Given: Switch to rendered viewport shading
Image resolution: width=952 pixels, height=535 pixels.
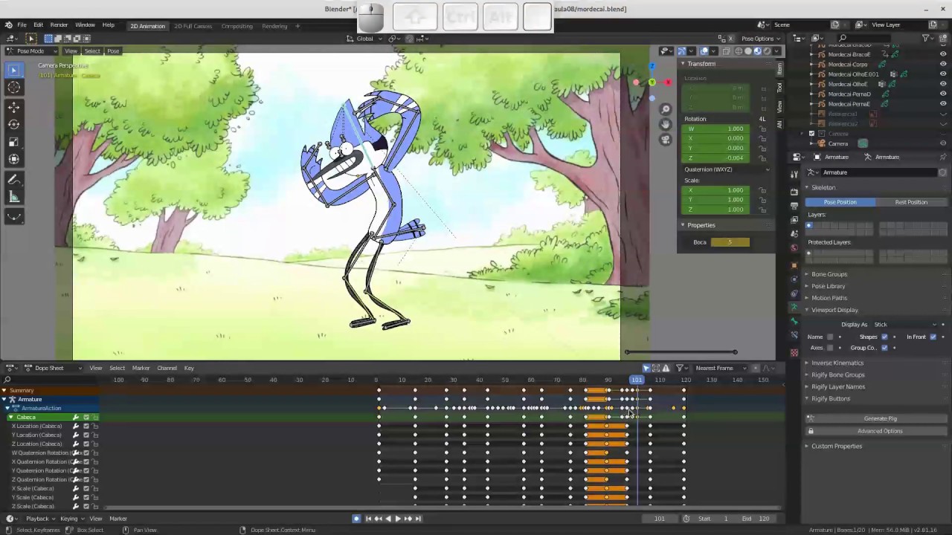Looking at the screenshot, I should point(767,51).
